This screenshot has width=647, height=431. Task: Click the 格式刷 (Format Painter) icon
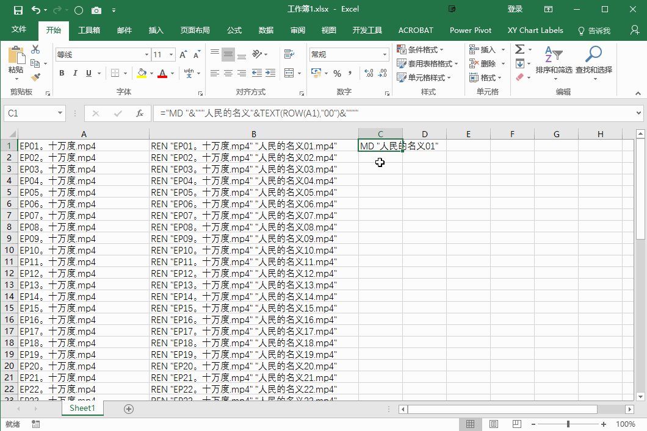point(37,77)
